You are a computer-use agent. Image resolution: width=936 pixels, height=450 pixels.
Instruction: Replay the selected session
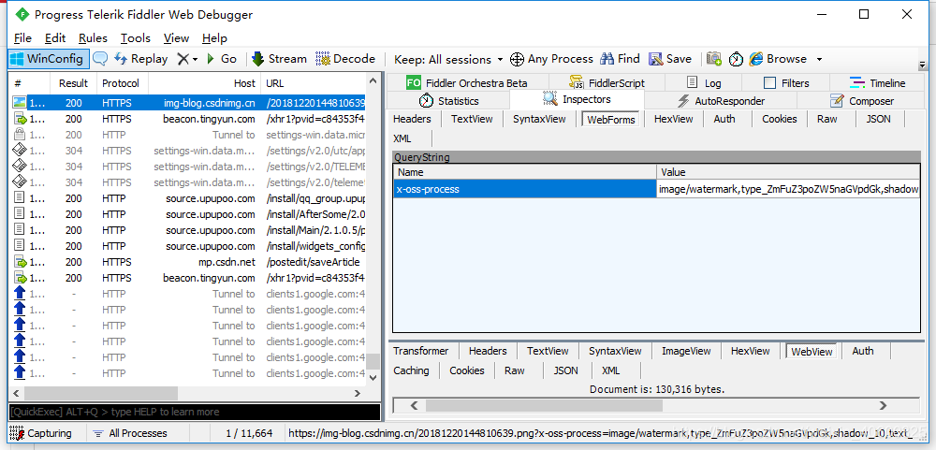(141, 59)
